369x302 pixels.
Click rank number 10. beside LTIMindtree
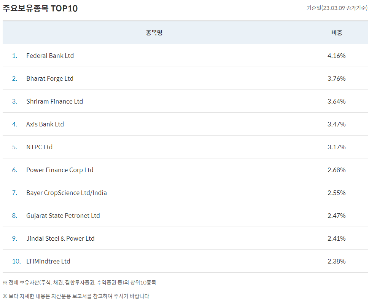coord(16,261)
